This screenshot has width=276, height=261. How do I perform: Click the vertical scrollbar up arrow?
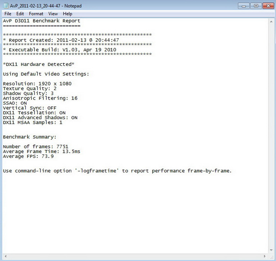271,21
